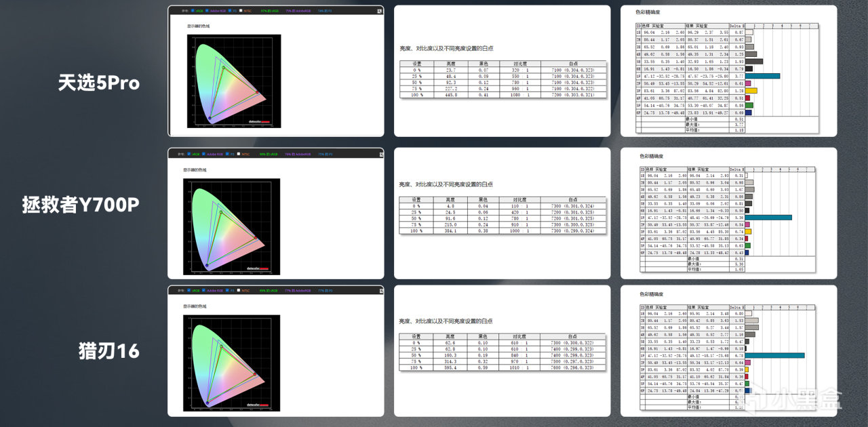This screenshot has width=868, height=427.
Task: Click the 白点 column header in 拯救者Y700P table
Action: pos(574,200)
